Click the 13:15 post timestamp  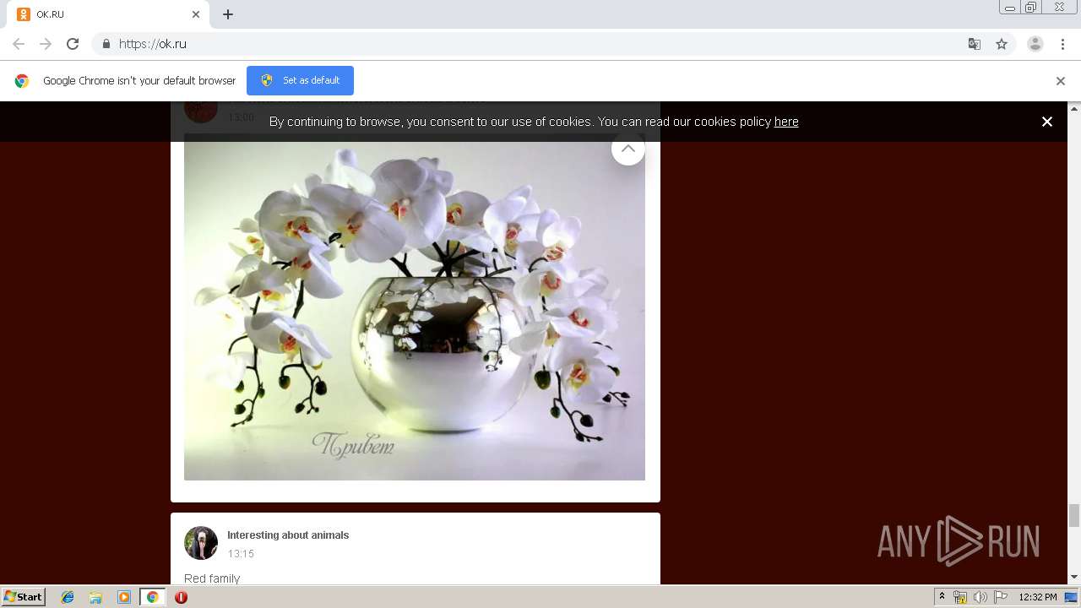click(241, 554)
